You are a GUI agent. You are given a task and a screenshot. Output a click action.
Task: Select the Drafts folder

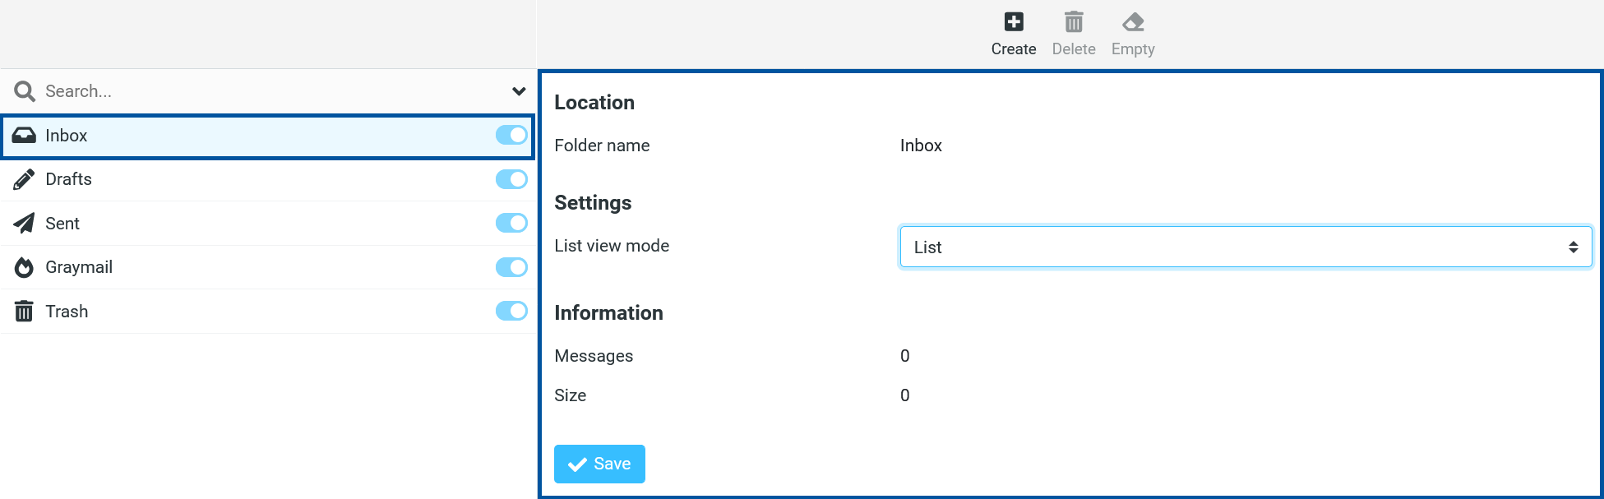pyautogui.click(x=268, y=179)
